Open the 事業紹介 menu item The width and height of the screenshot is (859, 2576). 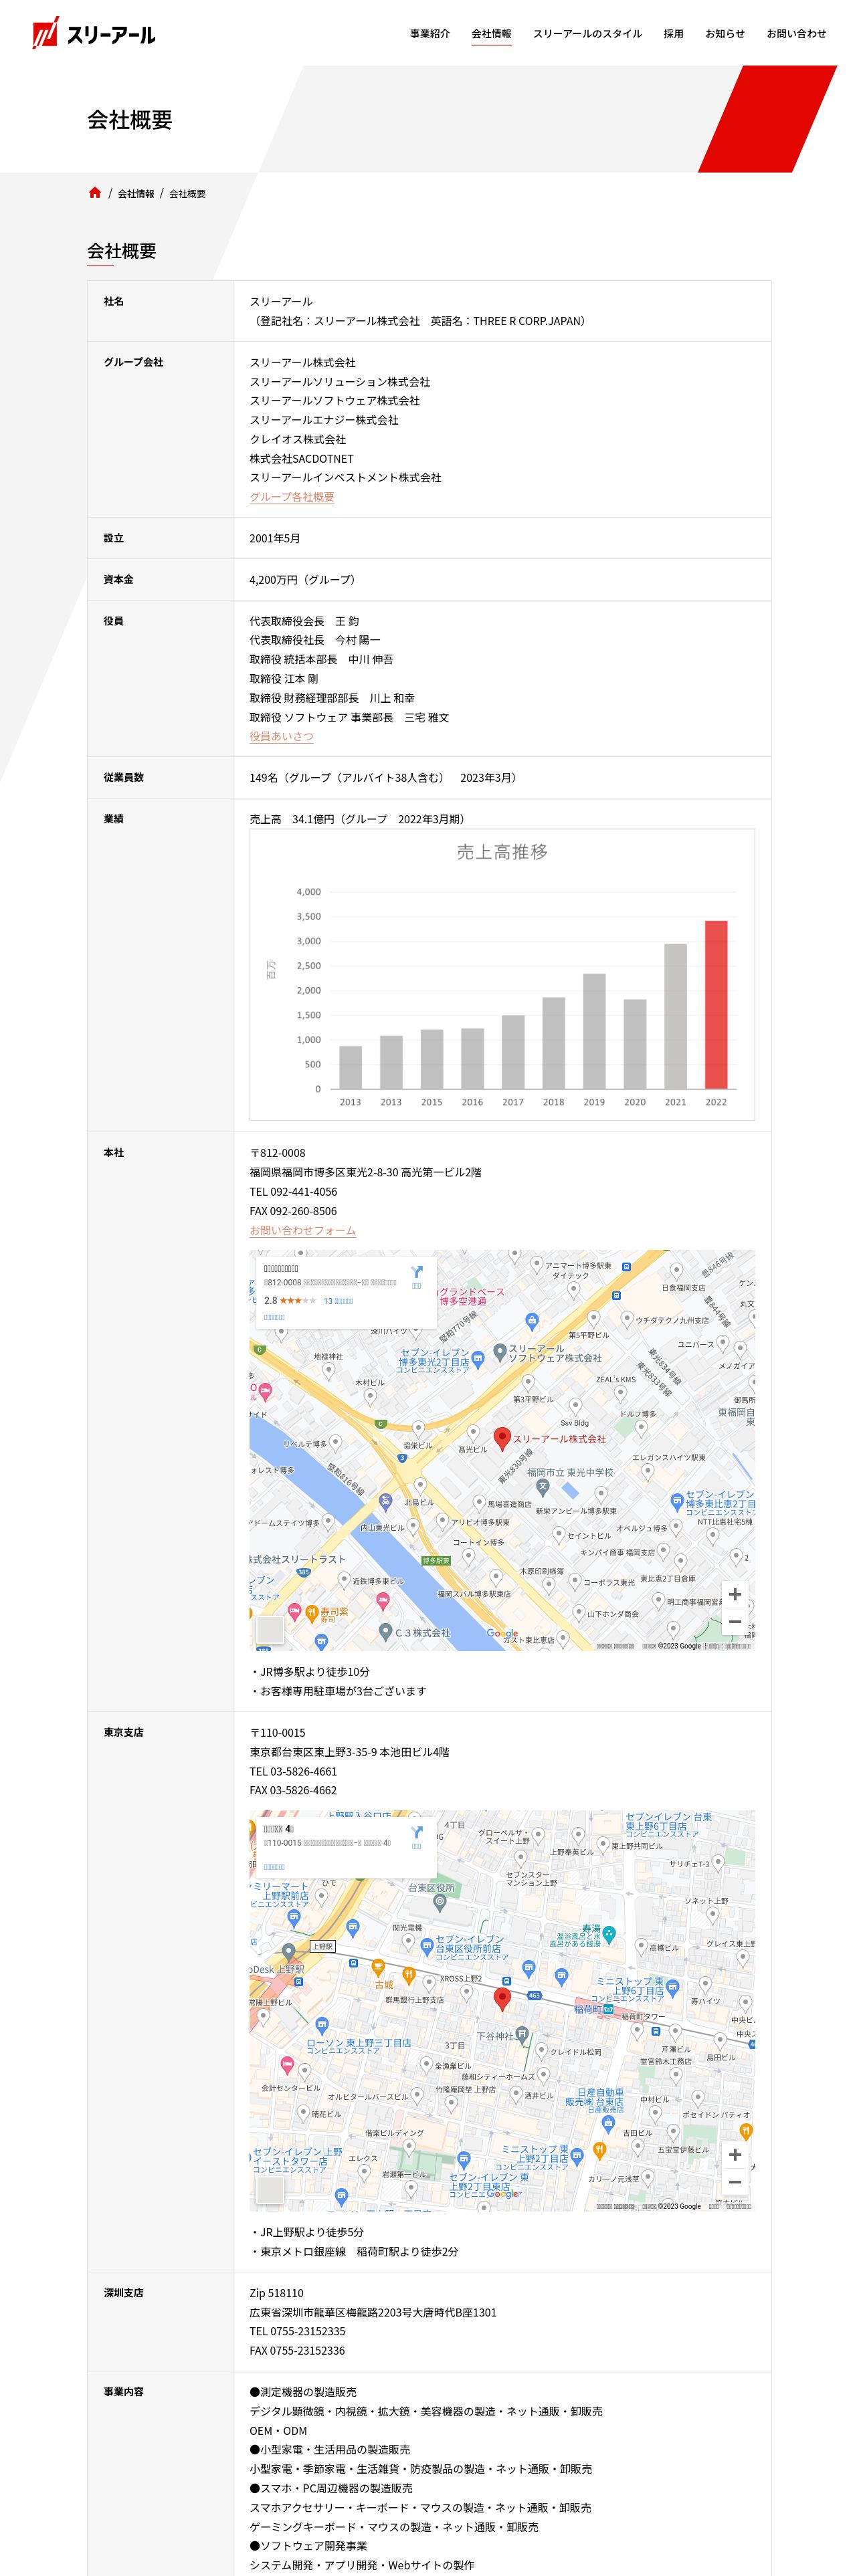click(430, 34)
